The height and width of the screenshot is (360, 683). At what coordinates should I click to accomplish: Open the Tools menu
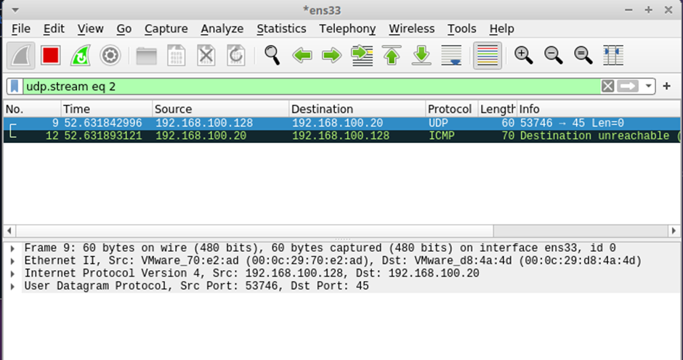461,29
